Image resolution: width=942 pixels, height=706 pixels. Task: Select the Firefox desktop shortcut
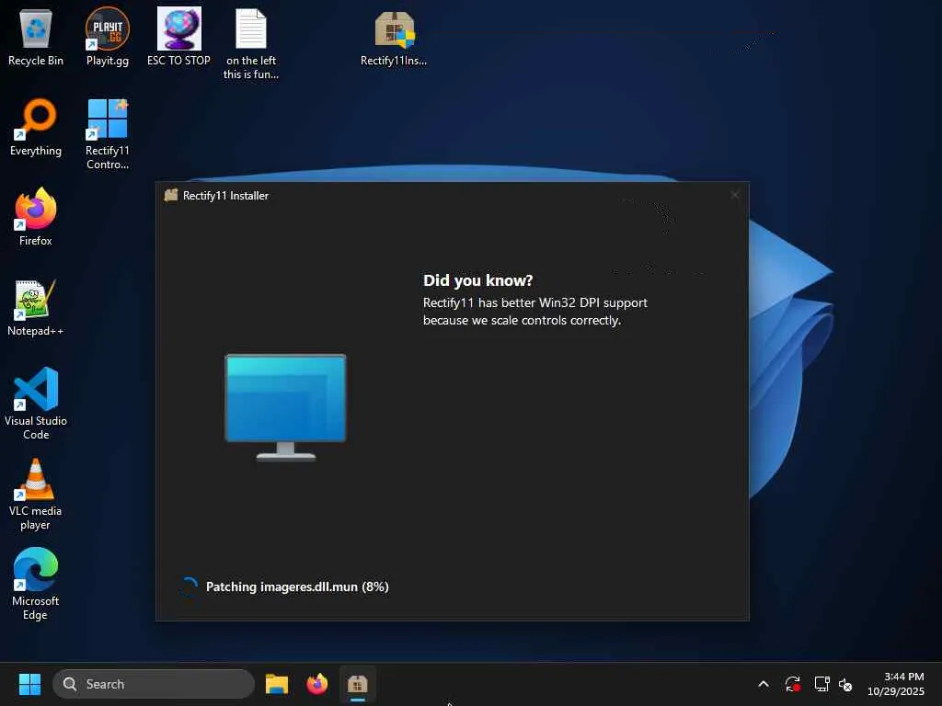pyautogui.click(x=36, y=217)
